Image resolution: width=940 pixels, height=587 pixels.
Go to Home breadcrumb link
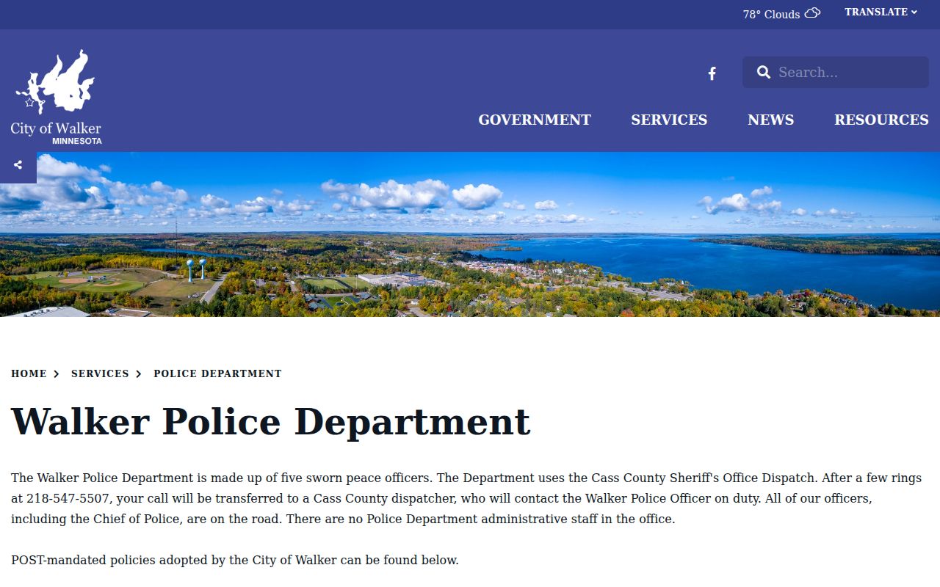(x=29, y=373)
